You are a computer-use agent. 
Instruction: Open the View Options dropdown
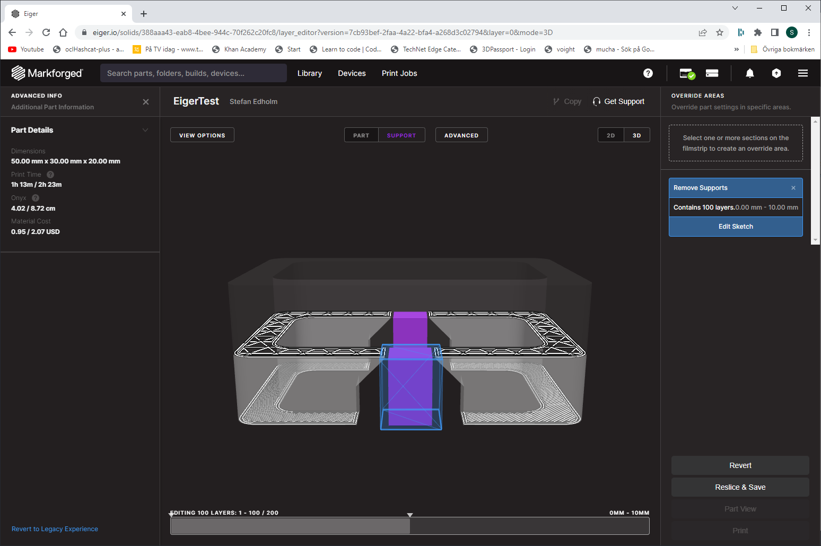tap(202, 135)
